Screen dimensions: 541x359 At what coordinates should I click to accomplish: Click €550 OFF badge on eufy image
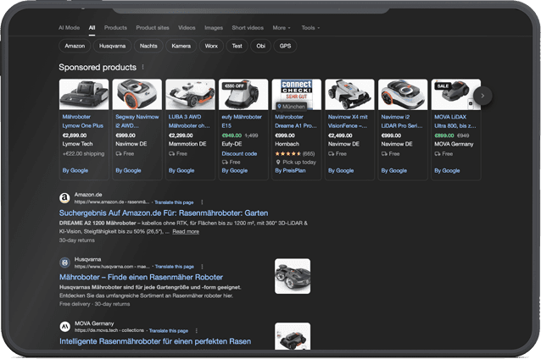[234, 86]
